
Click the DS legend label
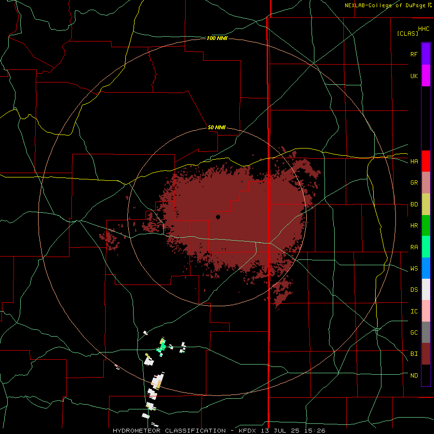(x=414, y=290)
